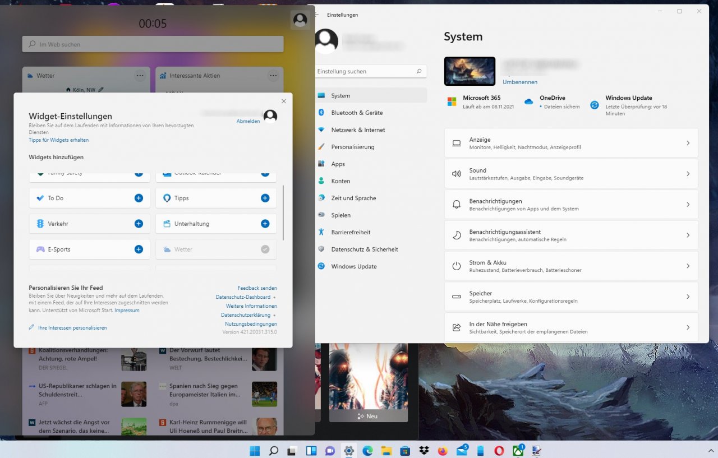Screen dimensions: 718x458
Task: Go to Datenschutz & Sicherheit
Action: click(371, 249)
